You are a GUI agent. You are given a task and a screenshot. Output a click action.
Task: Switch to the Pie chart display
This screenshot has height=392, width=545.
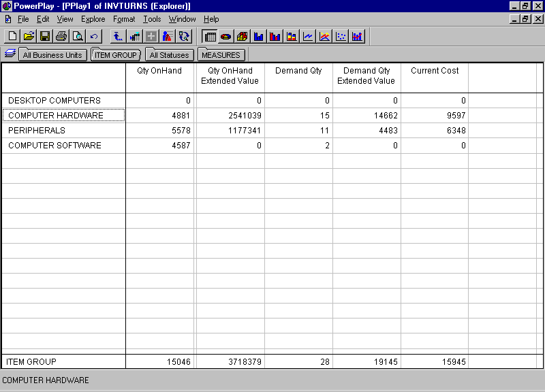pyautogui.click(x=226, y=36)
